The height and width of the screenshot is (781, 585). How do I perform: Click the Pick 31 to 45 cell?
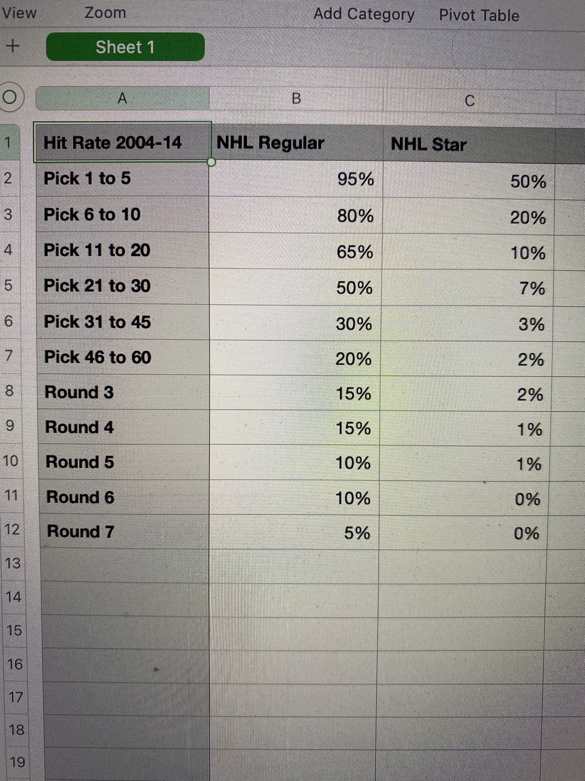(123, 322)
